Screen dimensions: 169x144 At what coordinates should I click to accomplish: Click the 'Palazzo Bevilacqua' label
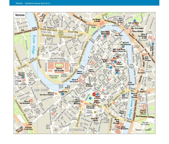[89, 85]
